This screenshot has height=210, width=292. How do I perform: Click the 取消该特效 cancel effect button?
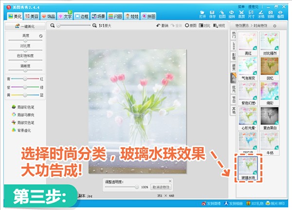click(162, 187)
